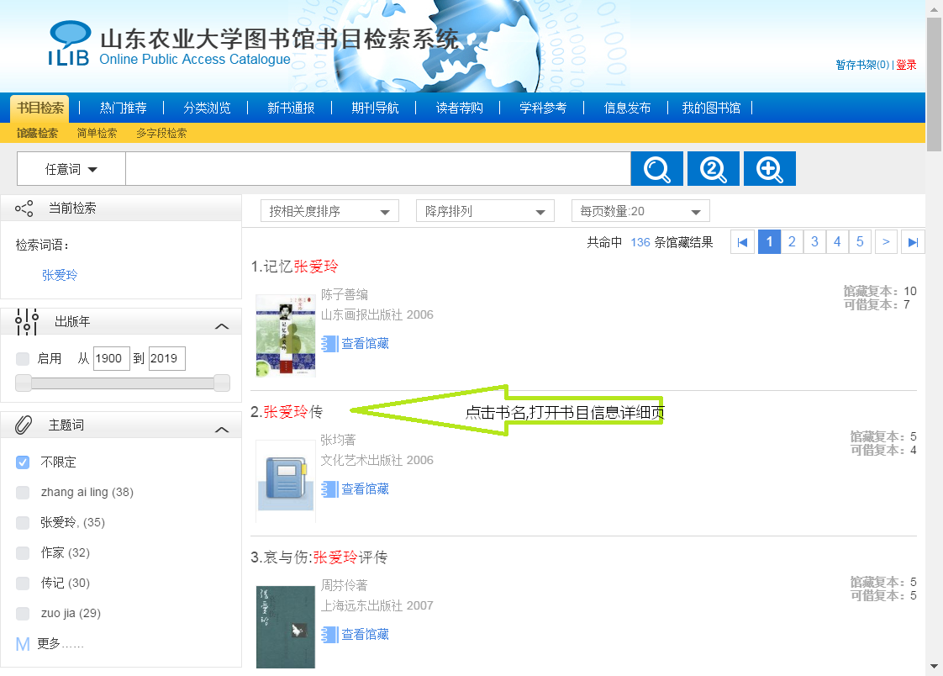
Task: Check the 作家 (32) subject checkbox
Action: (x=23, y=553)
